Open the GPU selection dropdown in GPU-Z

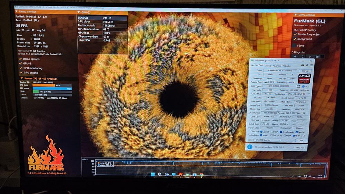[264, 140]
